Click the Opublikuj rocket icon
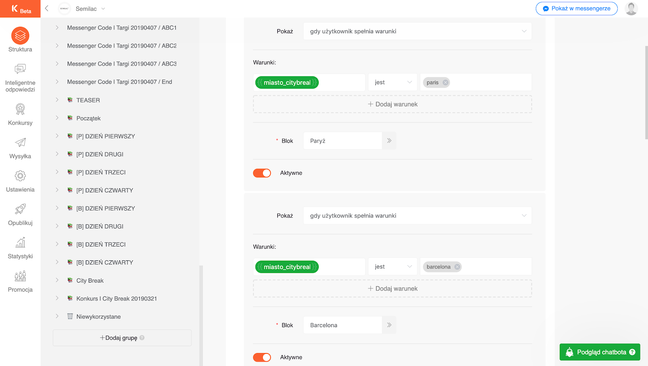Screen dimensions: 648x366 (20, 209)
